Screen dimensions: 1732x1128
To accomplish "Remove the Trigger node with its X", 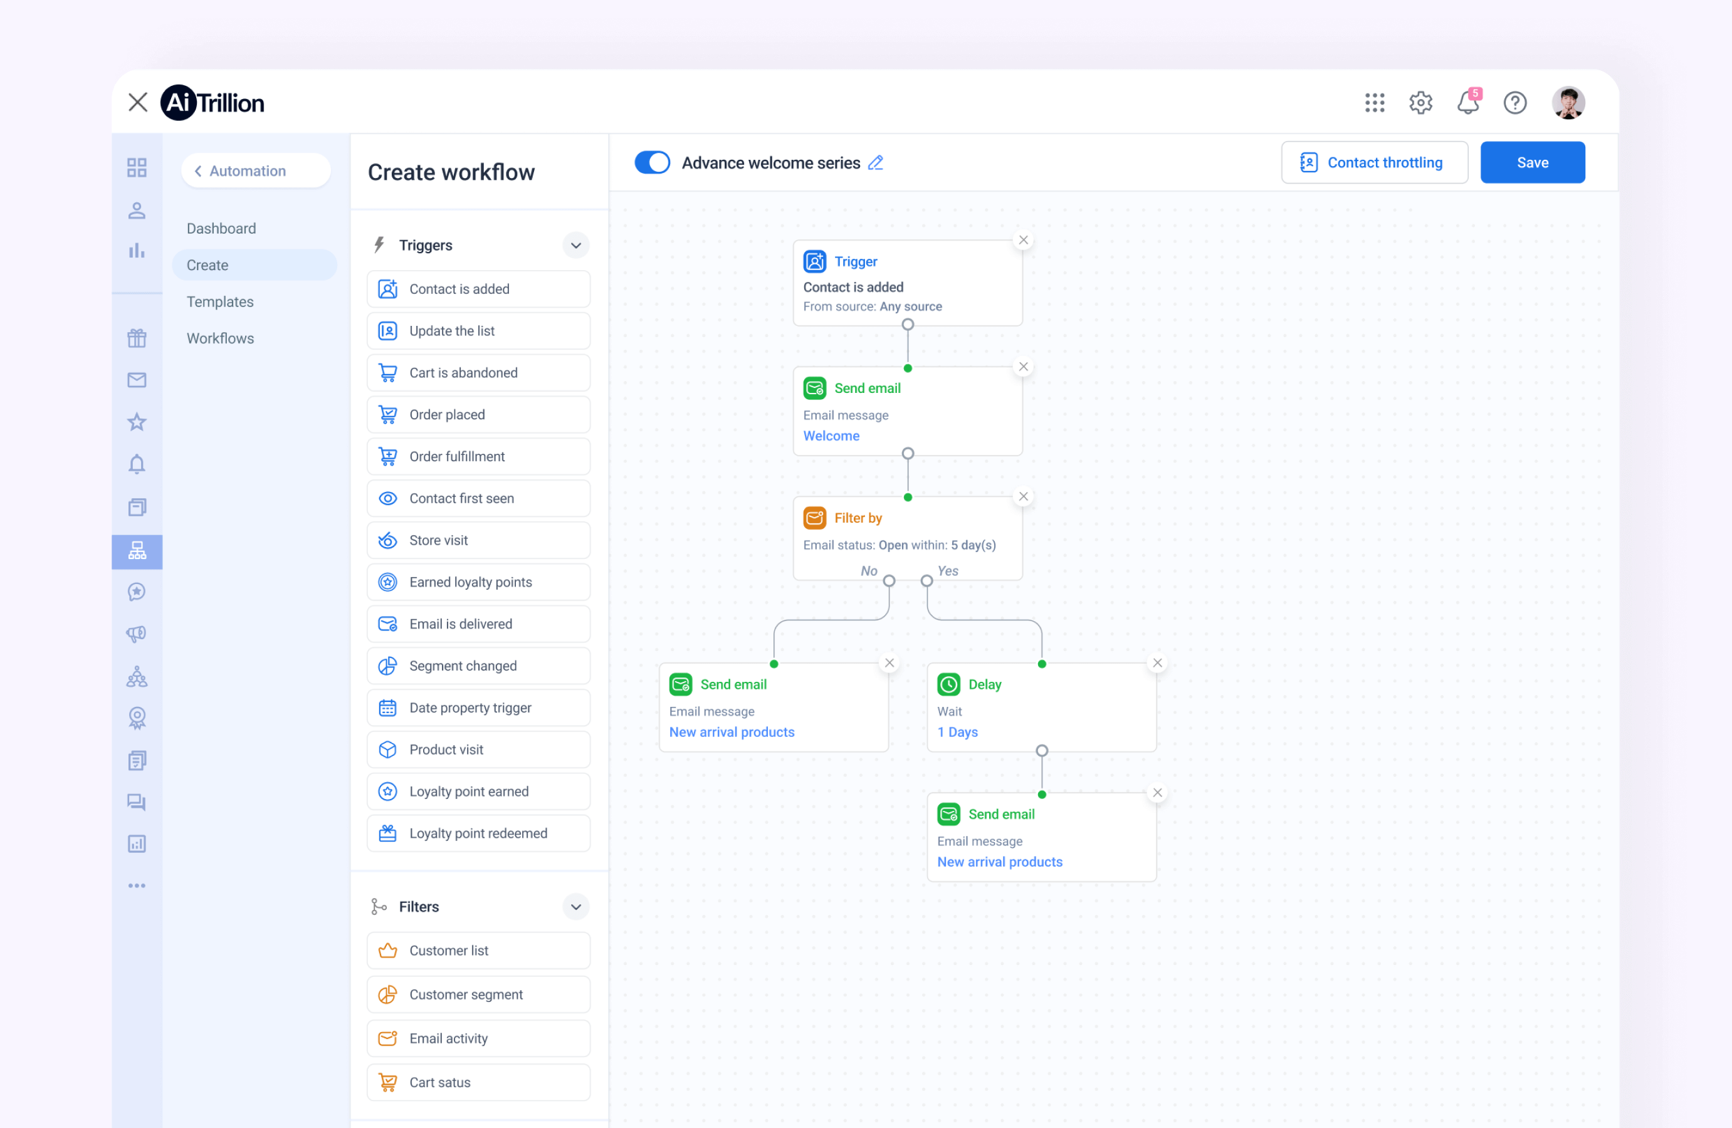I will pyautogui.click(x=1023, y=240).
